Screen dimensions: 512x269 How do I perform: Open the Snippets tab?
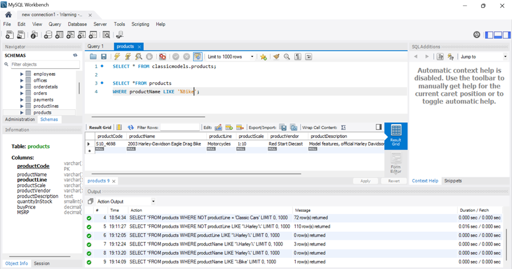(x=453, y=181)
